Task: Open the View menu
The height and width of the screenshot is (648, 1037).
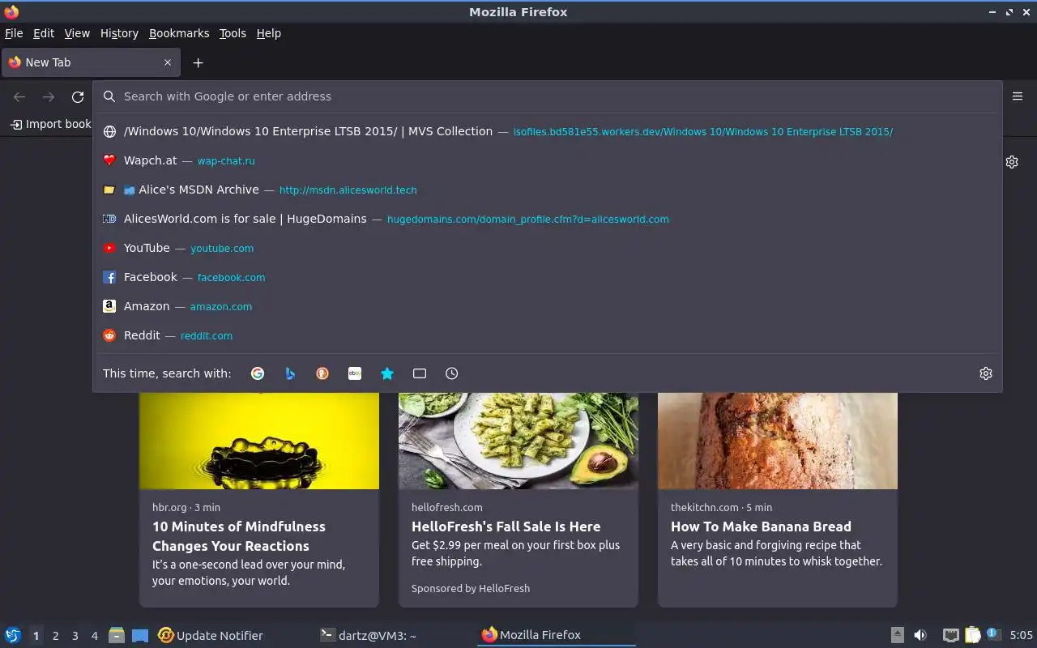Action: point(77,33)
